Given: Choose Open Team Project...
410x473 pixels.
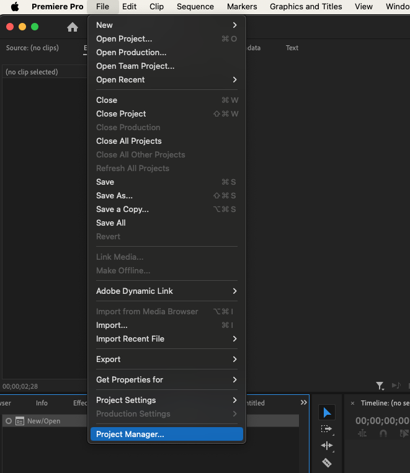Looking at the screenshot, I should [x=167, y=66].
